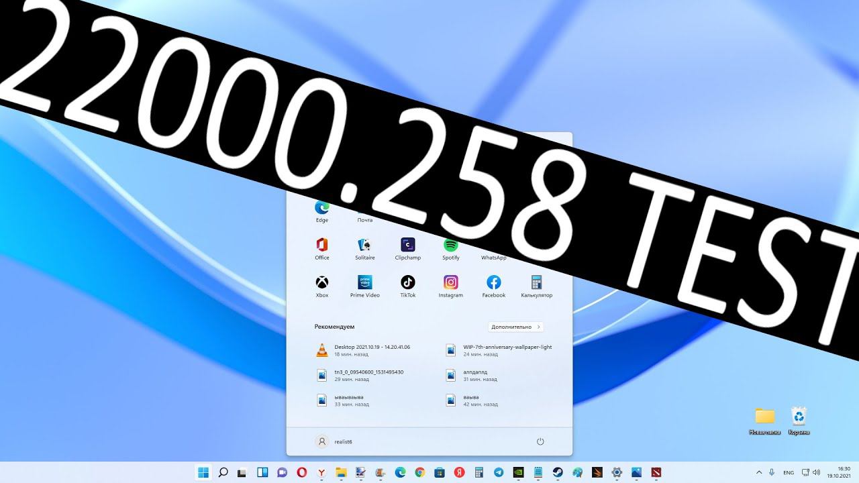This screenshot has width=859, height=483.
Task: Launch Opera browser from the taskbar
Action: tap(302, 472)
